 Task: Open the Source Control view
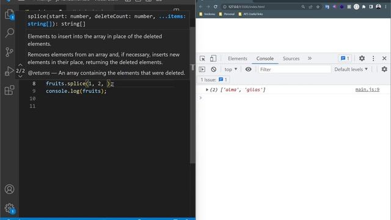[x=9, y=52]
